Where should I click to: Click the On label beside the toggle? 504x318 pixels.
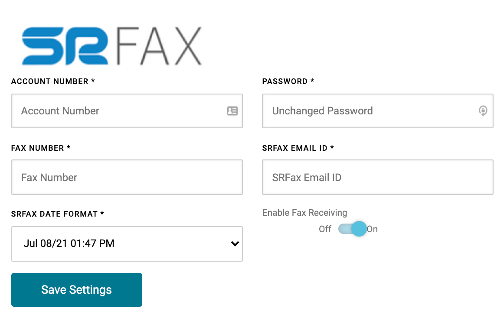tap(372, 229)
